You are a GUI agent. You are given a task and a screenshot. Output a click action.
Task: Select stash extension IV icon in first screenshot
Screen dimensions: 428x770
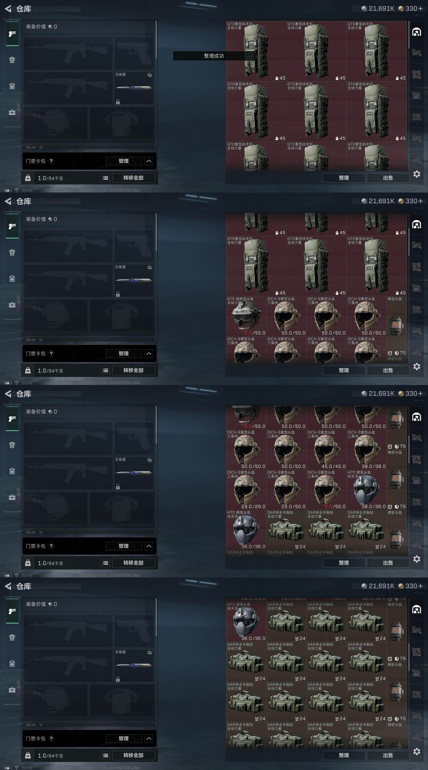coord(417,95)
